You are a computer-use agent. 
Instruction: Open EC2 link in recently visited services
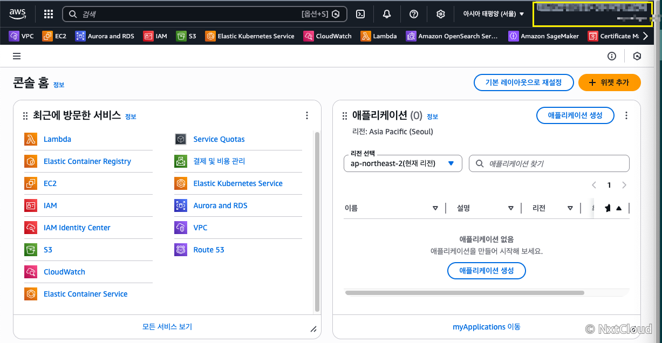[50, 183]
